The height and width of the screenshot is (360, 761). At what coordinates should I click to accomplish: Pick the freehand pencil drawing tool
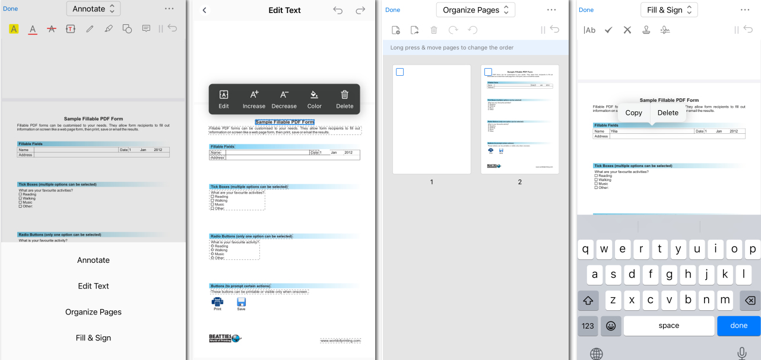[x=90, y=28]
